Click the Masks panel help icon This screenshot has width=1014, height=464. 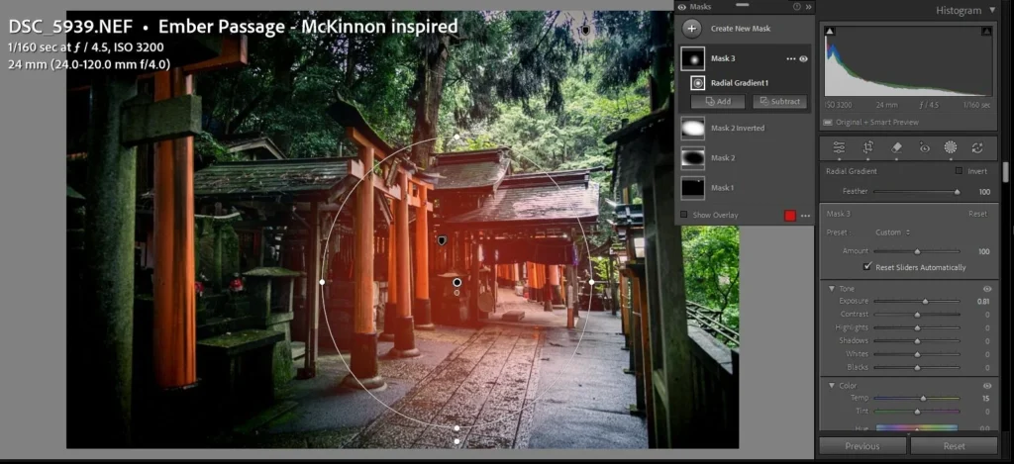click(x=797, y=7)
